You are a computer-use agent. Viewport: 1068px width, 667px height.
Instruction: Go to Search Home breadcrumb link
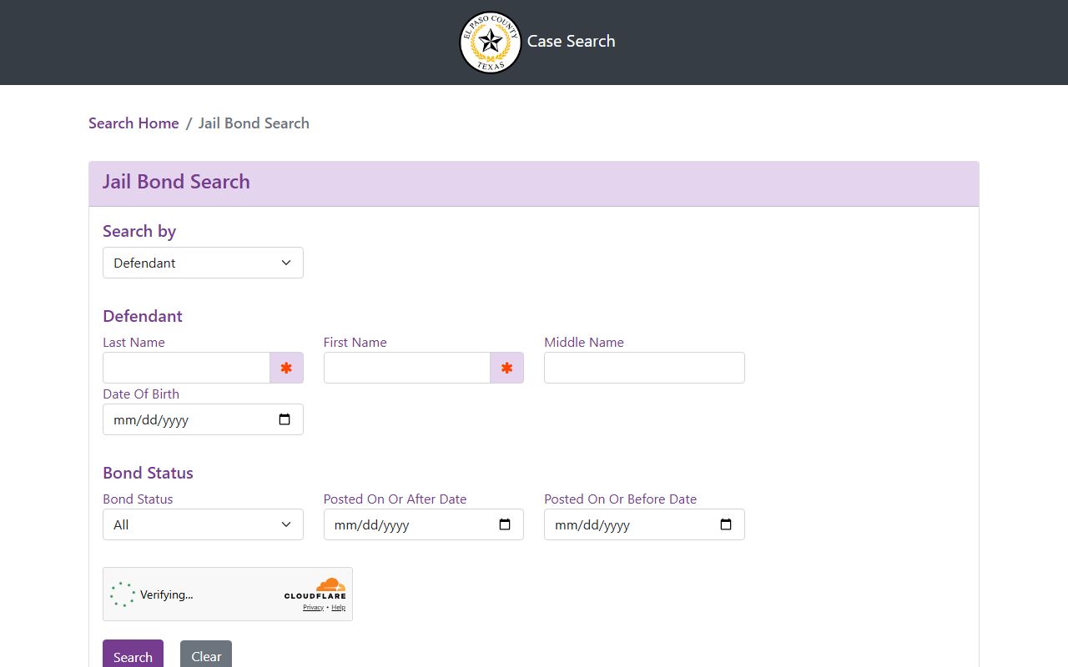133,123
